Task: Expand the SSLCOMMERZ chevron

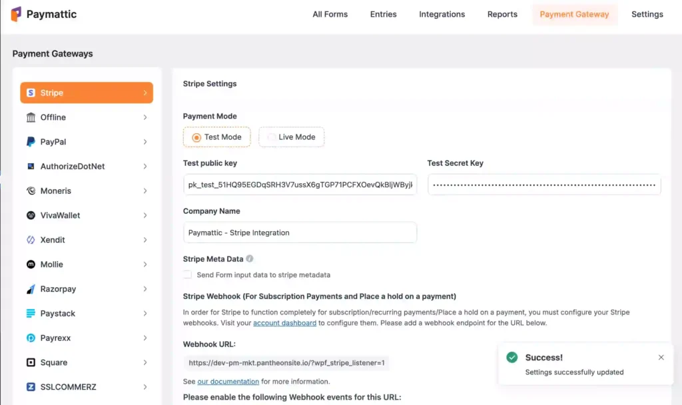Action: pyautogui.click(x=145, y=387)
